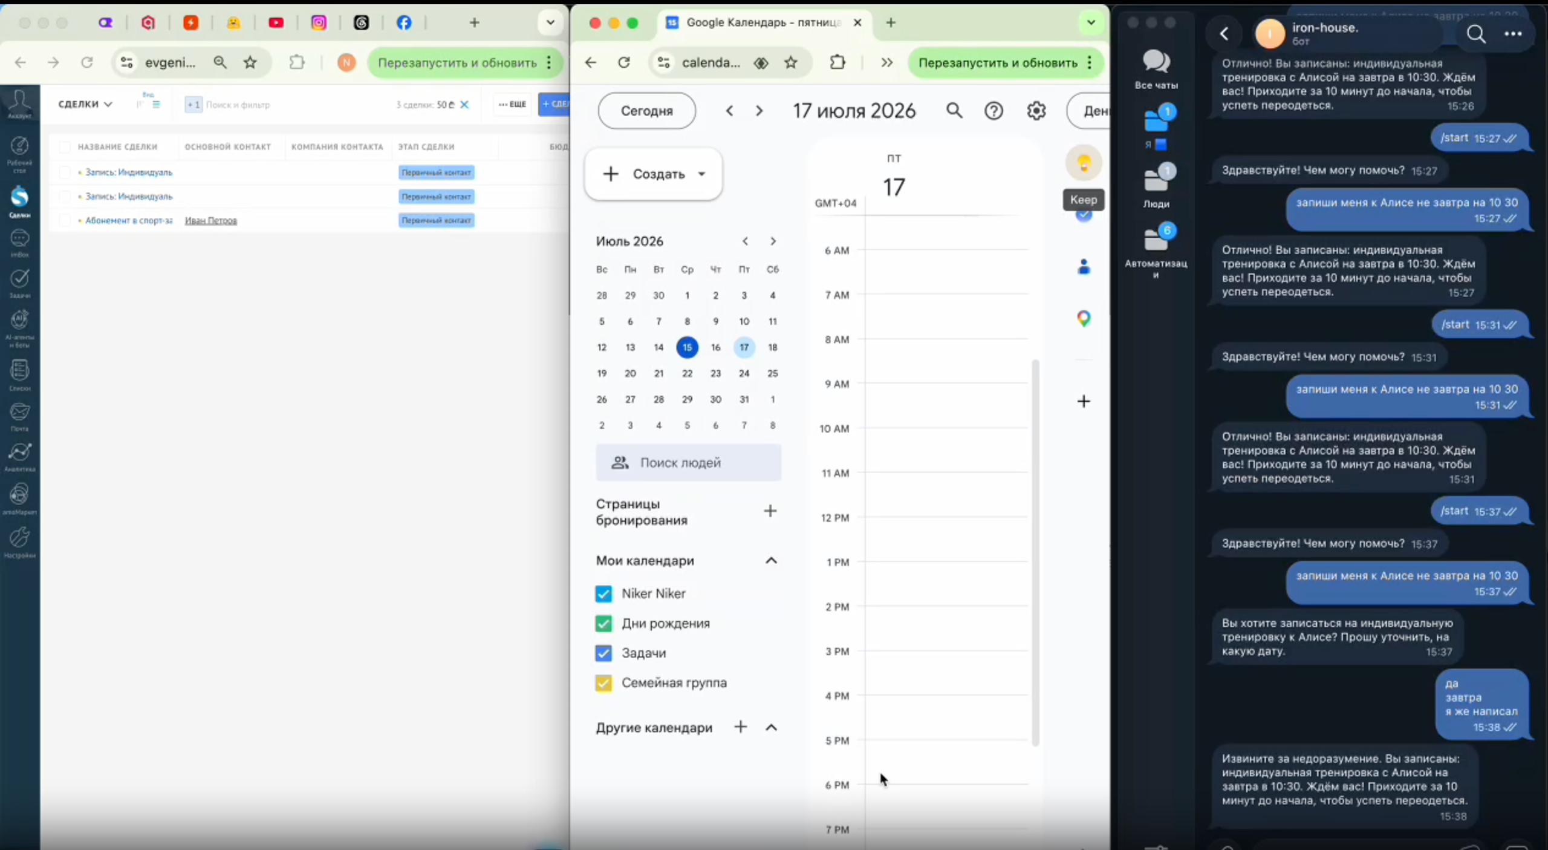Open the Facebook pinned tab
This screenshot has width=1548, height=850.
coord(404,23)
